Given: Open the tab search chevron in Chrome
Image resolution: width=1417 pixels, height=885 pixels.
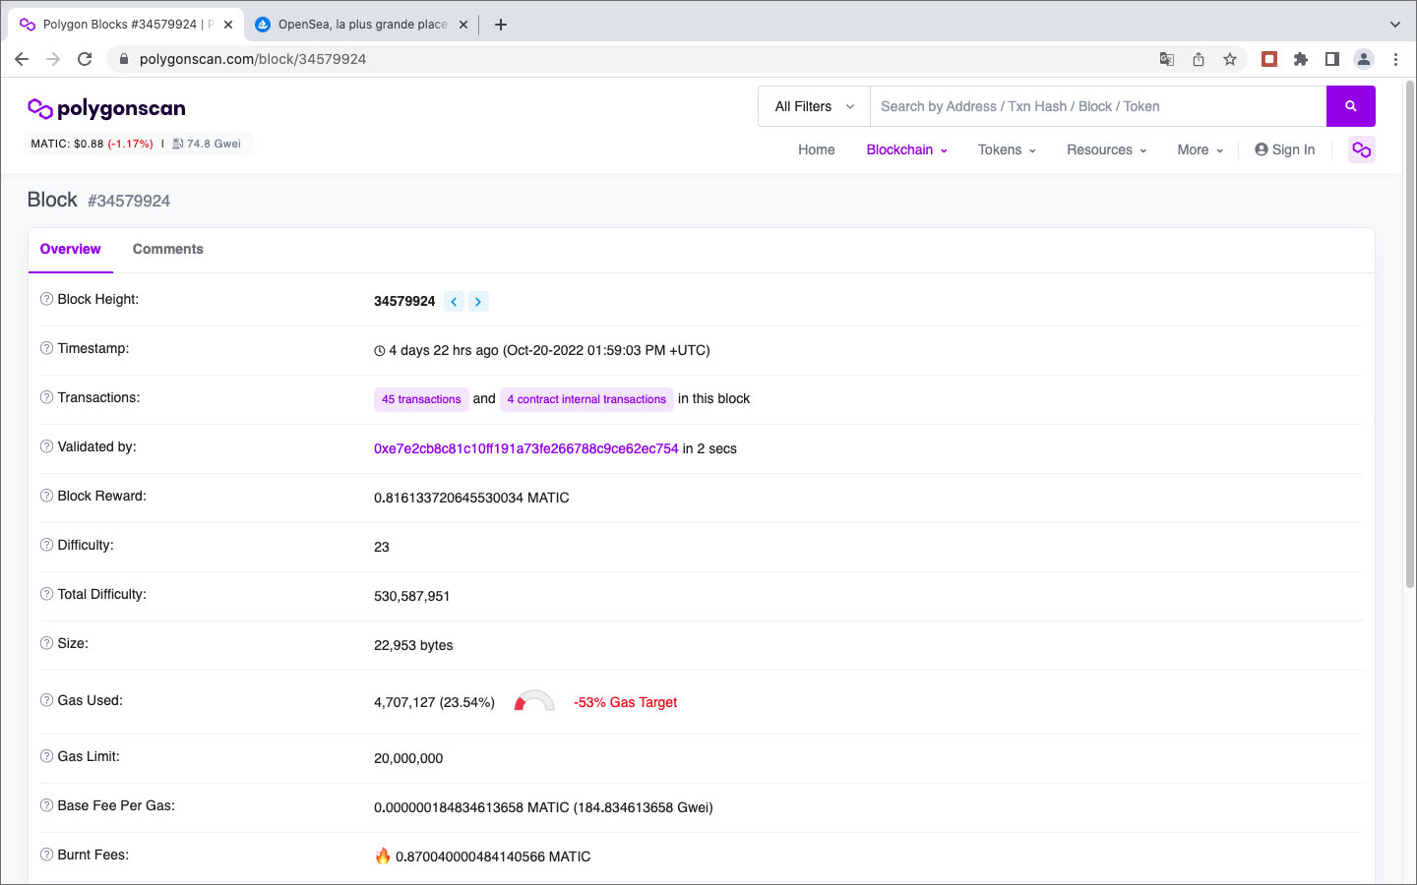Looking at the screenshot, I should click(1394, 25).
